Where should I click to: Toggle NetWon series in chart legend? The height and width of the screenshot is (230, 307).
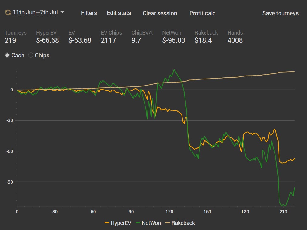[151, 223]
